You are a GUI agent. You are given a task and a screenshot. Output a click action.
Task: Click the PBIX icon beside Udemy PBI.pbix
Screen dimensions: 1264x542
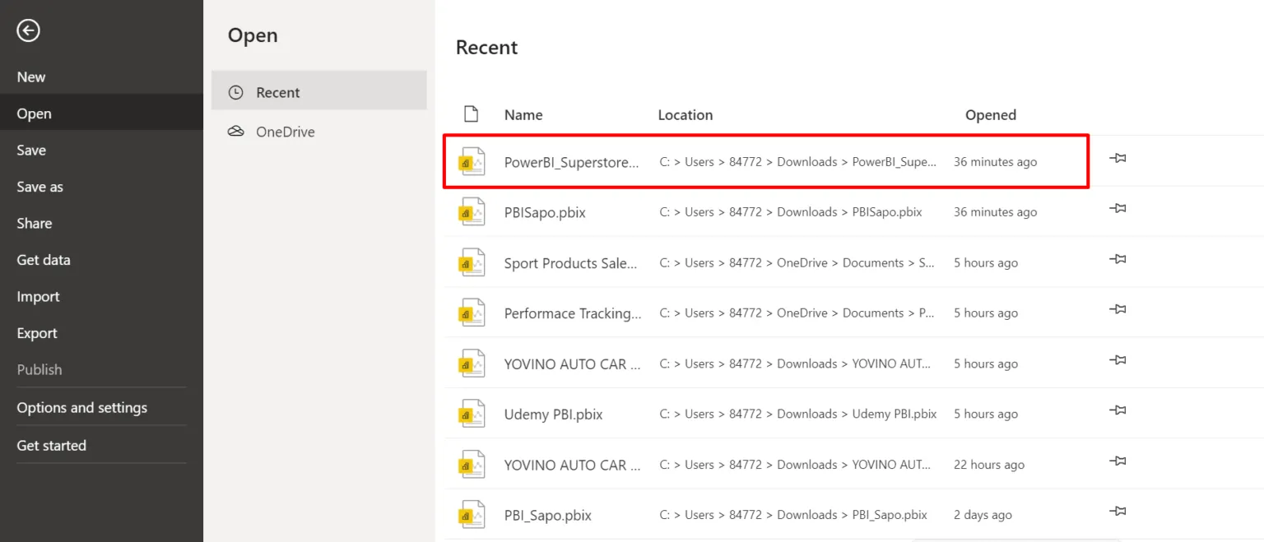point(471,414)
